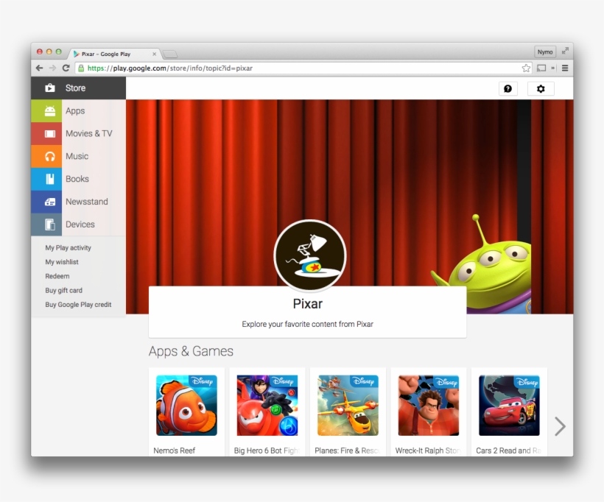Open Google Play settings via the gear icon
Screen dimensions: 604x502
click(541, 88)
